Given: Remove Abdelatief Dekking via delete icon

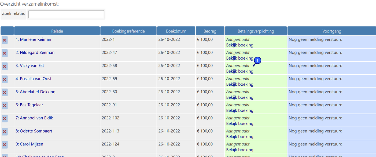Looking at the screenshot, I should [x=5, y=93].
